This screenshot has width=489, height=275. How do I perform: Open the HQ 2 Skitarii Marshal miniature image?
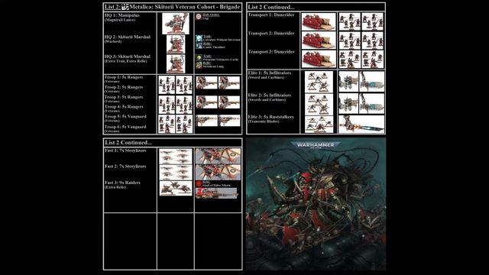(x=176, y=44)
